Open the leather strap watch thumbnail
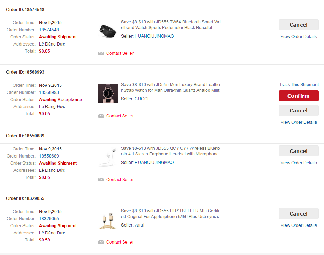Viewport: 324px width, 255px height. pyautogui.click(x=107, y=93)
